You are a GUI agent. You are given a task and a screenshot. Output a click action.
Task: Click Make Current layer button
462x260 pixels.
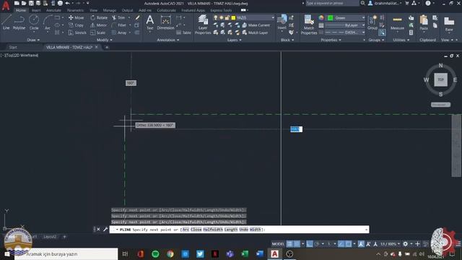[256, 25]
